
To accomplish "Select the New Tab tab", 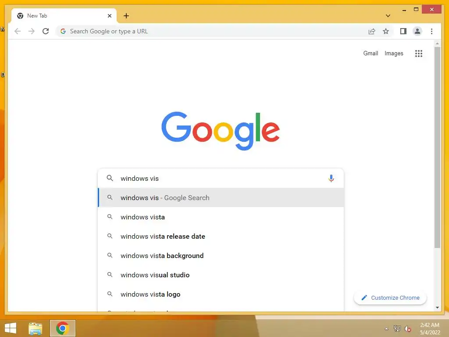I will click(x=64, y=16).
